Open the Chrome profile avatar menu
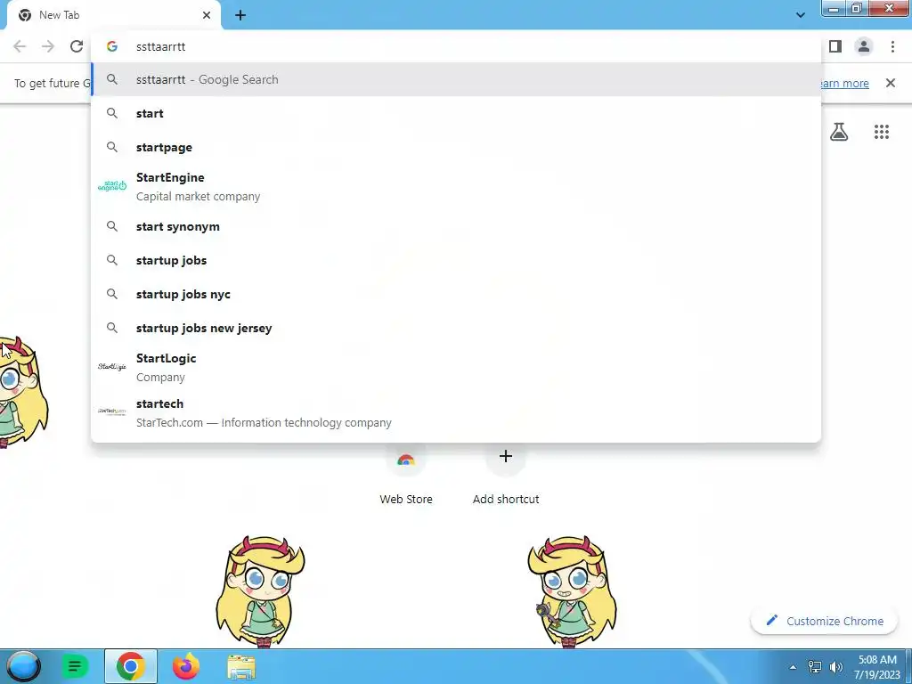 pyautogui.click(x=864, y=46)
